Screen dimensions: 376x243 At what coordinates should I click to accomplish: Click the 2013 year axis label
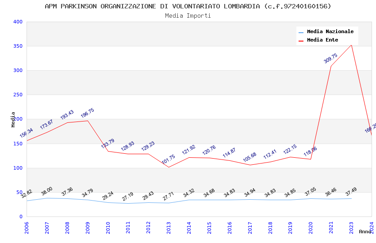click(169, 228)
